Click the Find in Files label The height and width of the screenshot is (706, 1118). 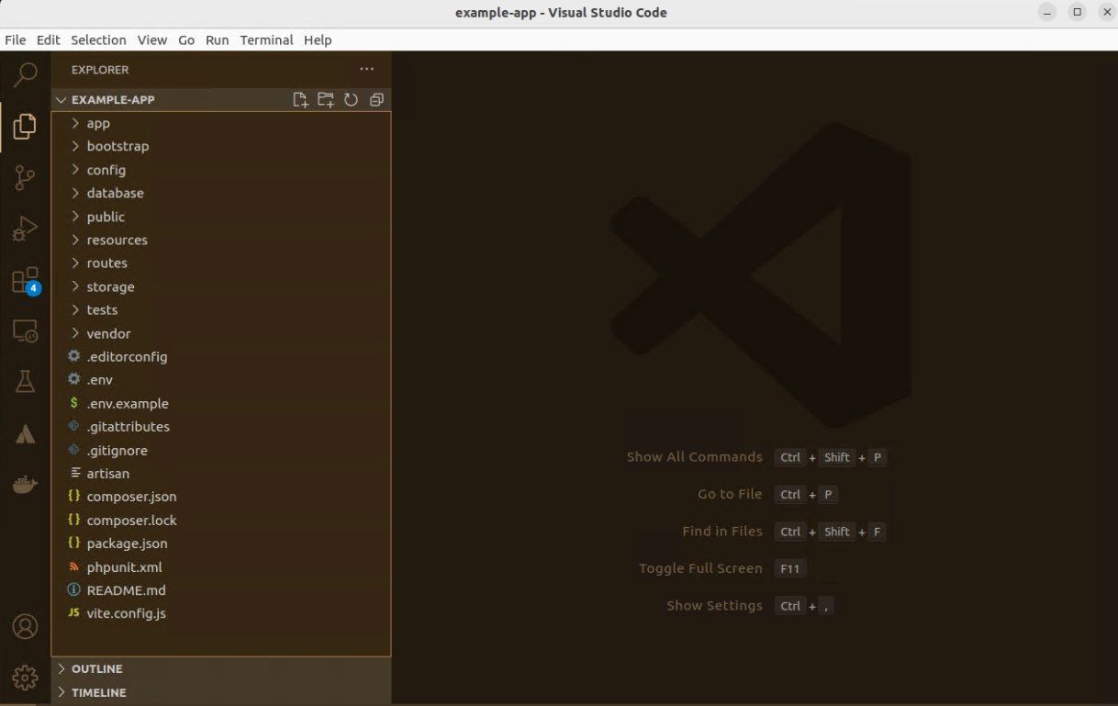[722, 531]
